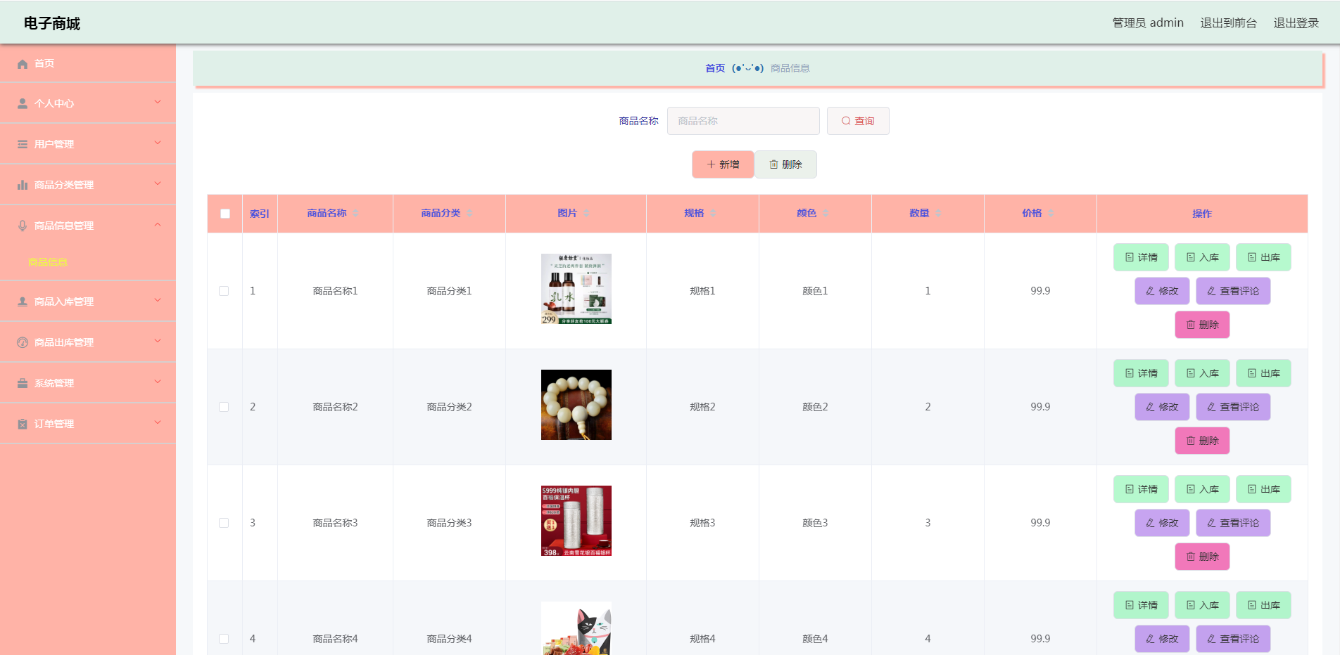Image resolution: width=1340 pixels, height=655 pixels.
Task: Open the 订单管理 sidebar label
Action: pos(54,424)
